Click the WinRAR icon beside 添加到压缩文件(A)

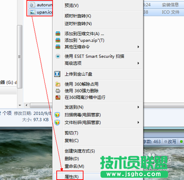[x=58, y=33]
